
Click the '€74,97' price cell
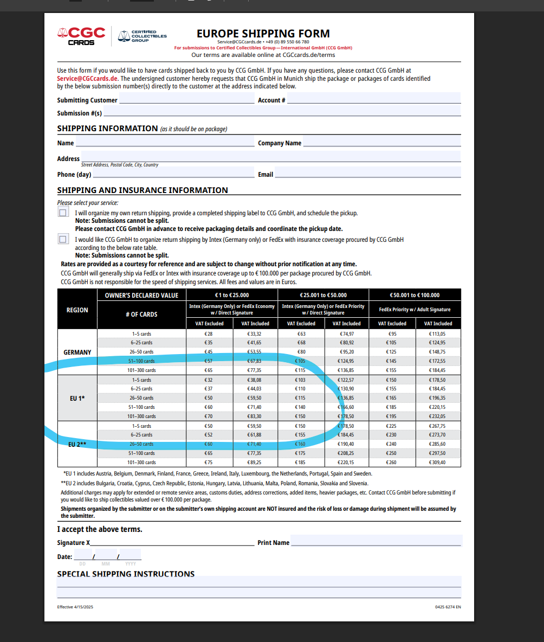pyautogui.click(x=346, y=333)
